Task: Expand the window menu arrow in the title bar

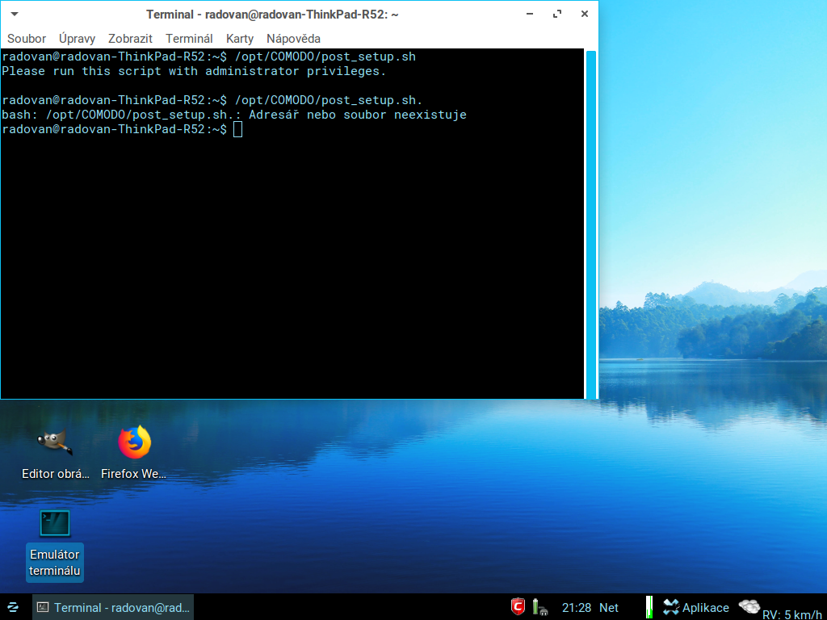Action: [x=15, y=15]
